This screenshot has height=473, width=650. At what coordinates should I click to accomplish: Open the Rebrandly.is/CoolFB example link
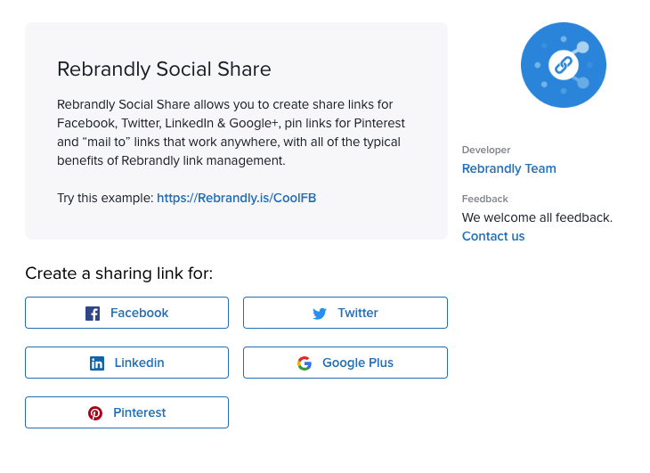236,198
